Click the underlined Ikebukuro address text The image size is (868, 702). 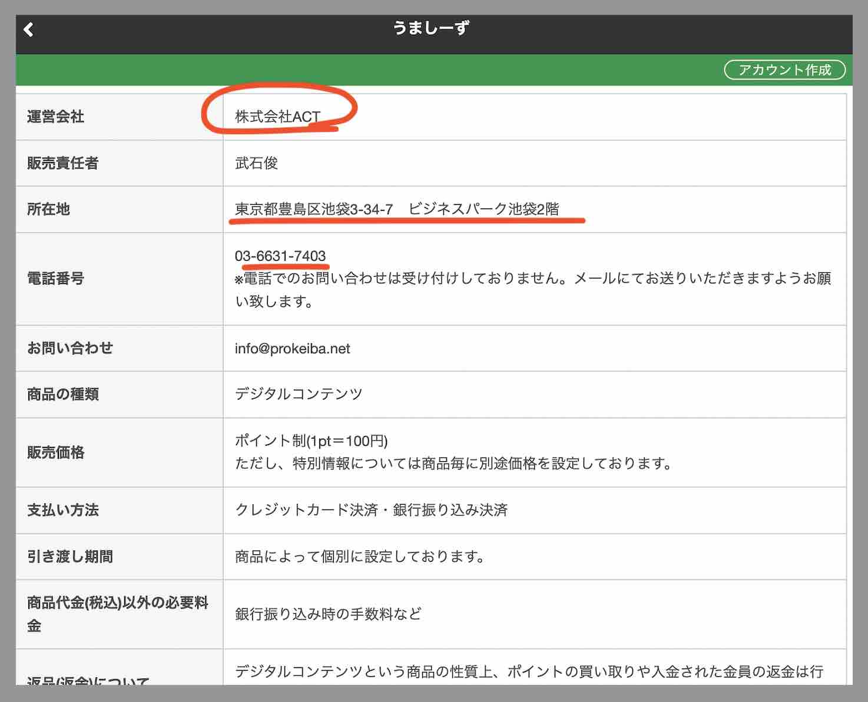click(398, 208)
